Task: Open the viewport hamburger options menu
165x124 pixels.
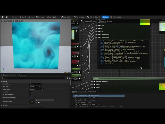Action: point(2,21)
